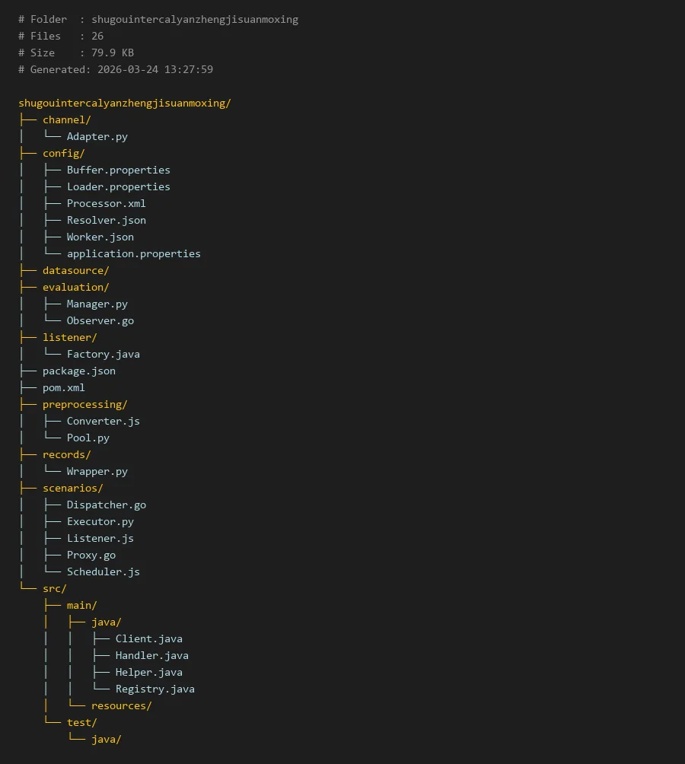Select Registry.java file
This screenshot has width=685, height=764.
[x=155, y=689]
